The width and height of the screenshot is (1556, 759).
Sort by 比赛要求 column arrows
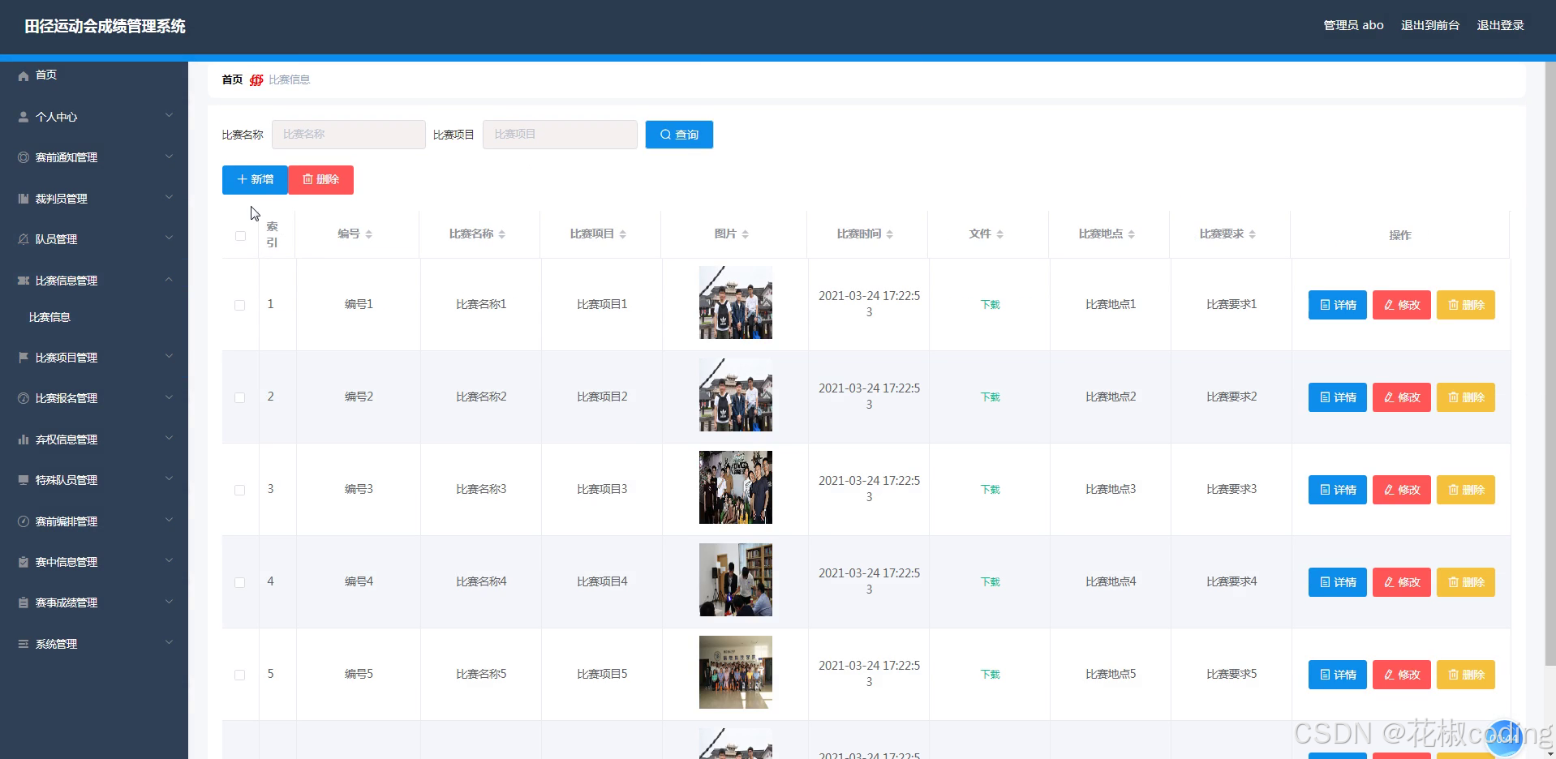[1253, 234]
